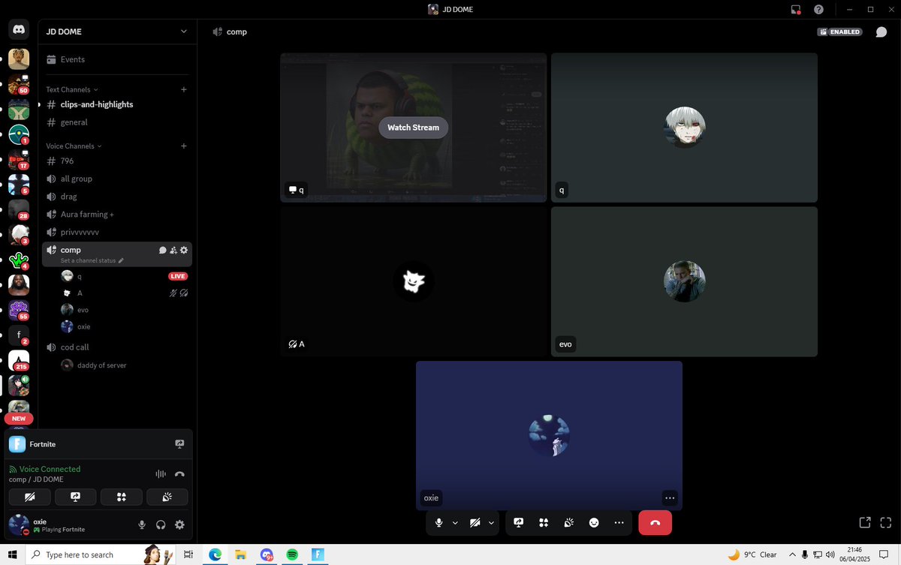Click the Watch Stream button
This screenshot has height=565, width=901.
pyautogui.click(x=413, y=128)
